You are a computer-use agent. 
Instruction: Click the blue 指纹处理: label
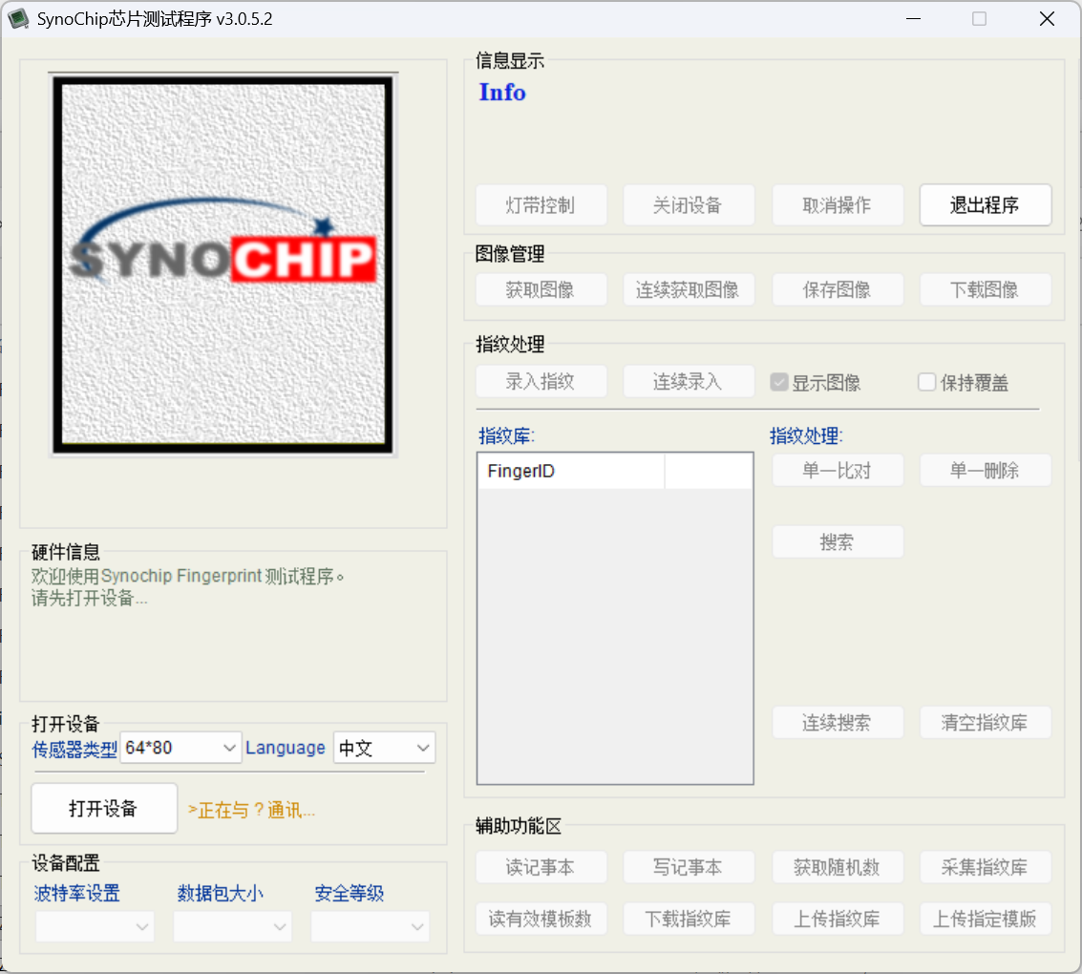(x=806, y=436)
